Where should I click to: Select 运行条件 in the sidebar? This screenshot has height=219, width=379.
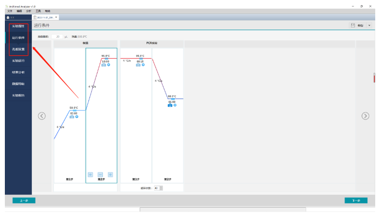pos(18,38)
